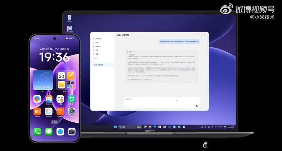Collapse the thinking process dropdown arrow
Viewport: 282px width, 151px height.
(x=136, y=52)
